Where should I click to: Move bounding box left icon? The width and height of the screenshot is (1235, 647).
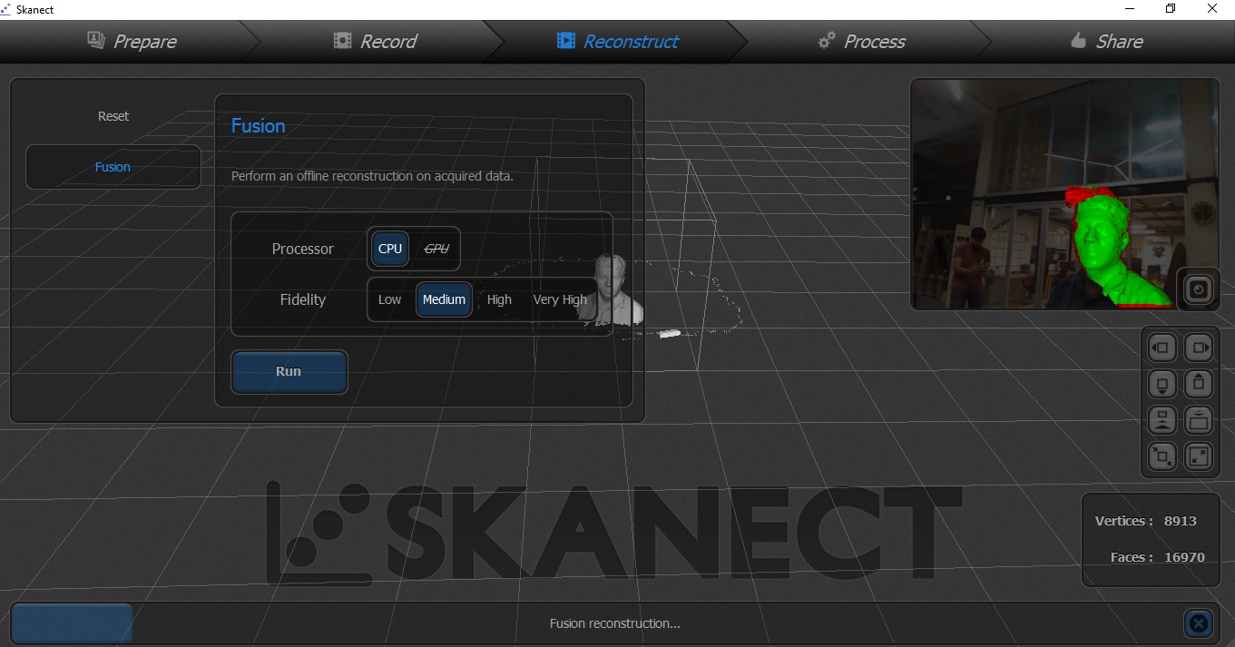[1162, 348]
